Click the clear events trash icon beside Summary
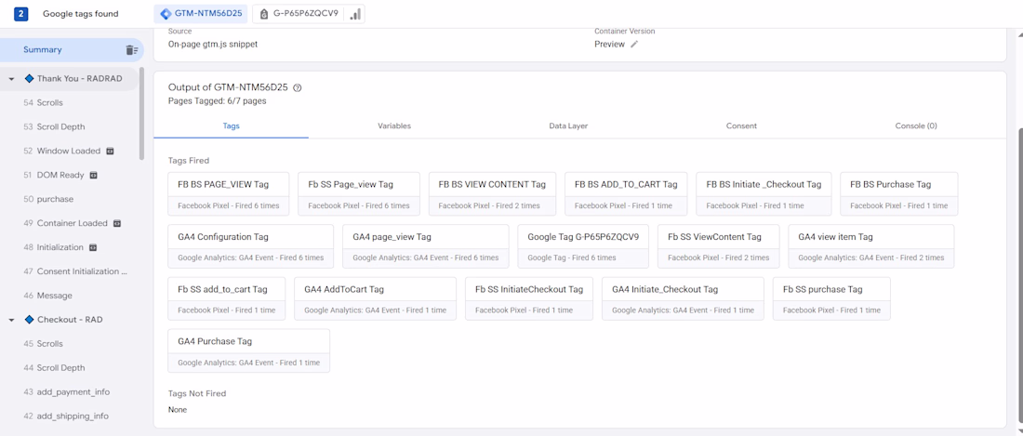 132,50
